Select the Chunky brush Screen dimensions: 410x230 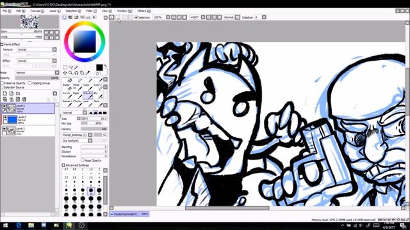pyautogui.click(x=77, y=103)
